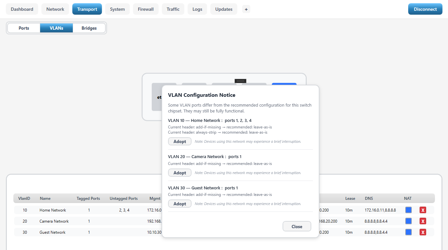Click the Name column header
Viewport: 448px width, 250px height.
click(x=45, y=199)
